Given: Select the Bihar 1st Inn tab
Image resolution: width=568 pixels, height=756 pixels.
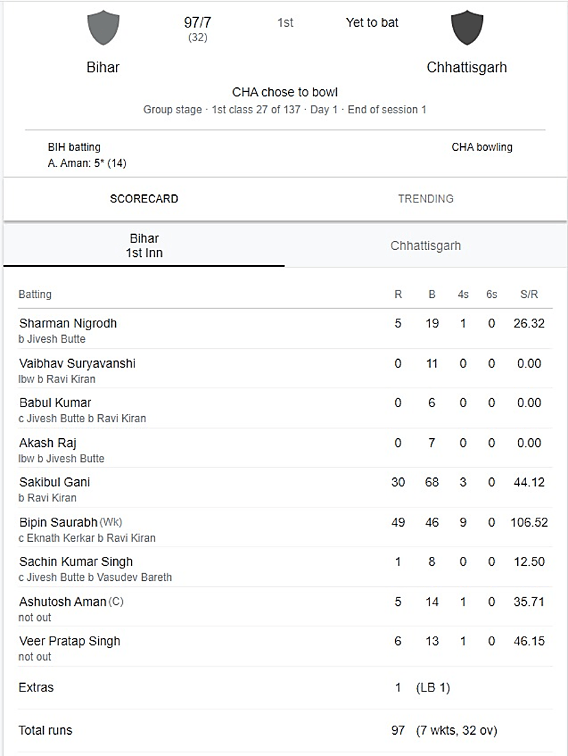Looking at the screenshot, I should (x=144, y=245).
